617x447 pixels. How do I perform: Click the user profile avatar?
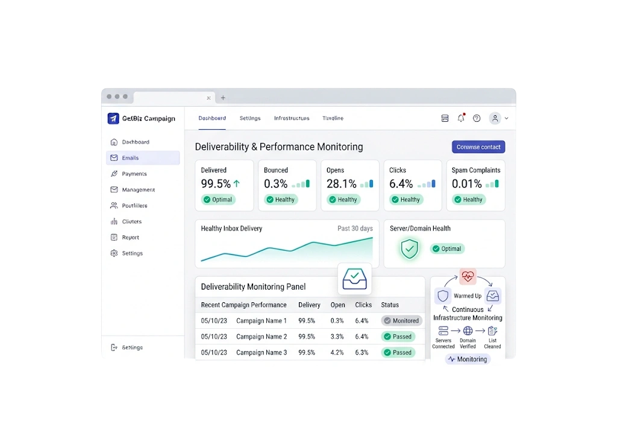[495, 118]
